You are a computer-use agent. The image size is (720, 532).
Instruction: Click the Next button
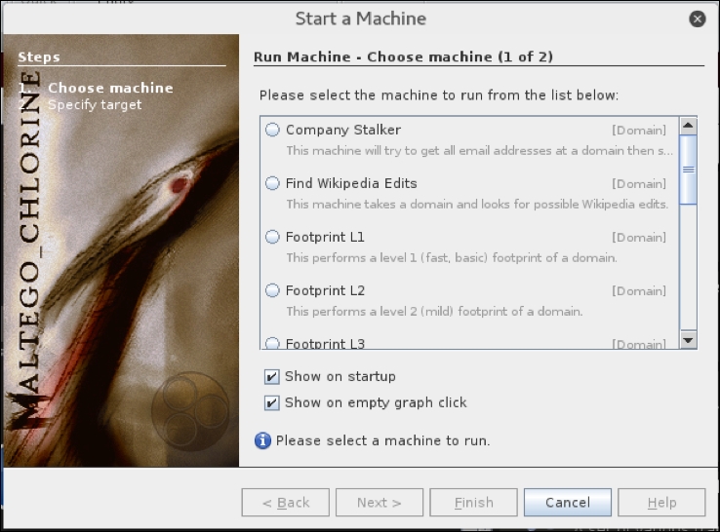[x=380, y=503]
